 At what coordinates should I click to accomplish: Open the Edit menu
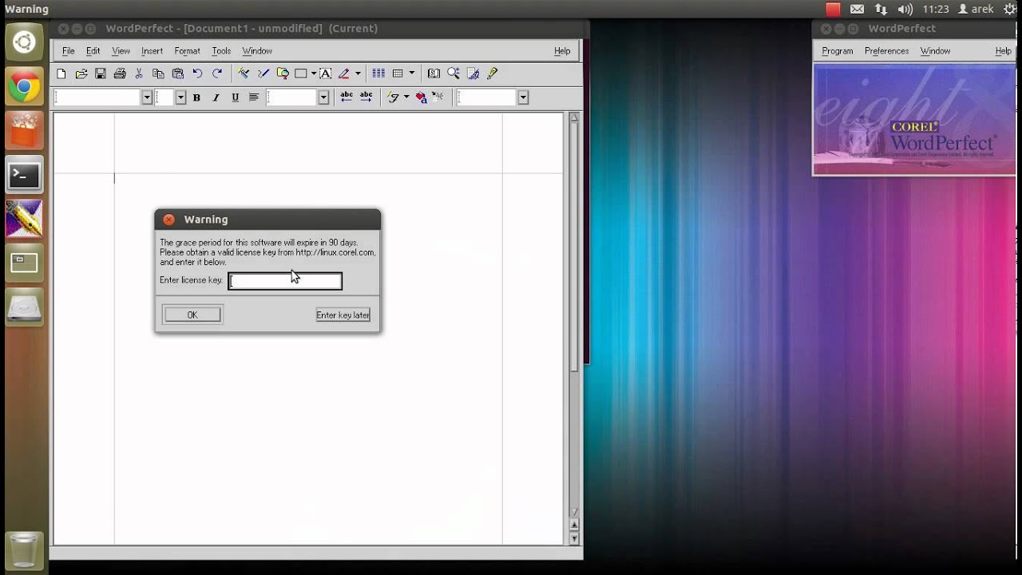pos(93,51)
